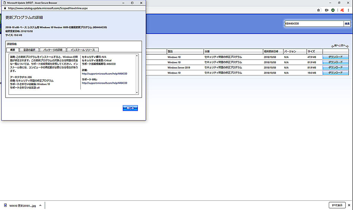Screen dimensions: 353x210
Task: Open the 詳細 support link 4464330
Action: [x=104, y=74]
